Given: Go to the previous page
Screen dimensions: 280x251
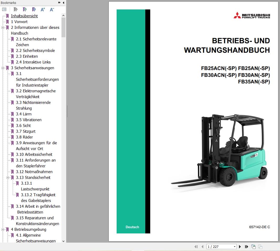Looking at the screenshot, I should (202, 247).
